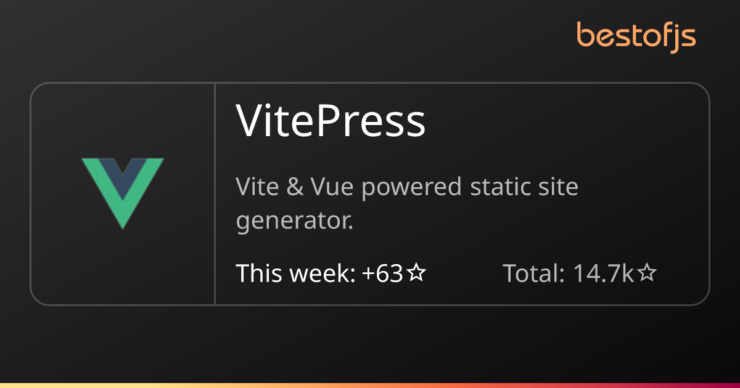Open the VitePress project title
The image size is (740, 388).
click(x=331, y=121)
